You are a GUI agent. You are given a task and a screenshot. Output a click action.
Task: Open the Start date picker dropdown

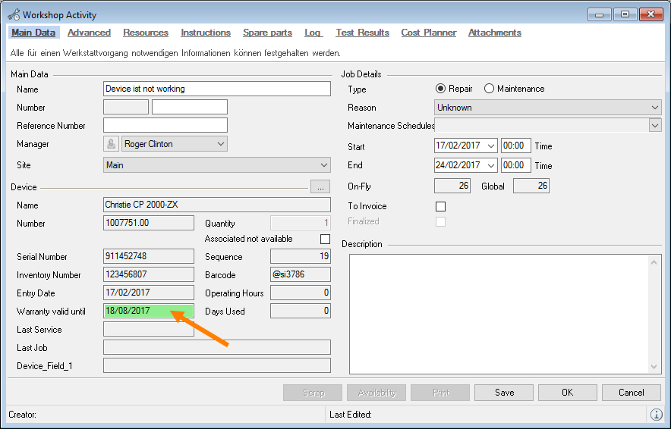[490, 146]
